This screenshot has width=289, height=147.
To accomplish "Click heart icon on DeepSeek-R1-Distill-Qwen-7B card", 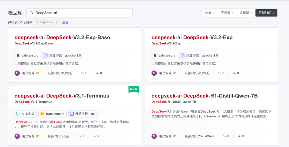I will coord(225,136).
